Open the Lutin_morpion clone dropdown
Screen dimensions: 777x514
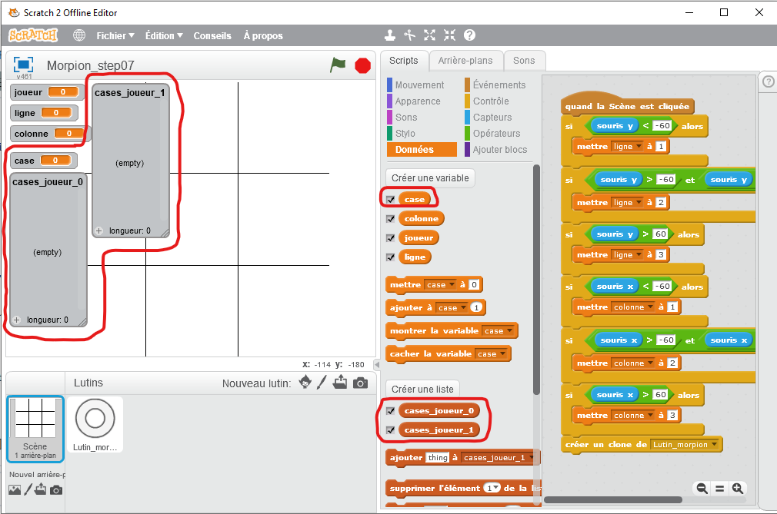pos(715,445)
